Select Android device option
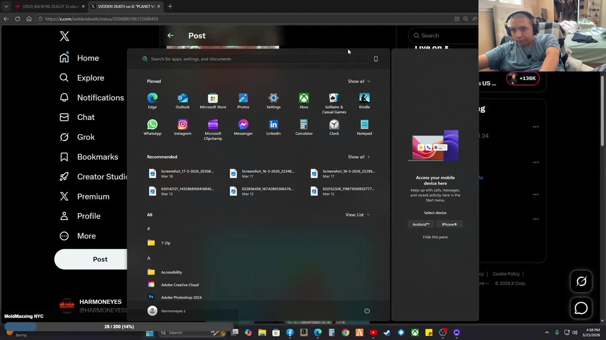The width and height of the screenshot is (606, 340). point(421,224)
